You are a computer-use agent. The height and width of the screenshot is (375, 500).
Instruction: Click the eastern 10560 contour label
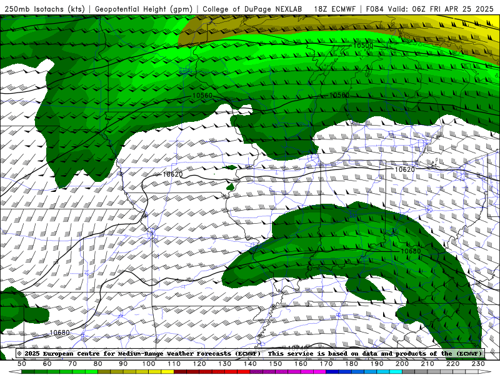(339, 95)
